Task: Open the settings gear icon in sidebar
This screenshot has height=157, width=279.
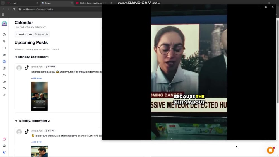Action: (4, 146)
